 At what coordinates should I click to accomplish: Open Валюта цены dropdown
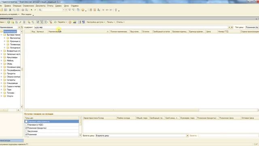click(187, 135)
